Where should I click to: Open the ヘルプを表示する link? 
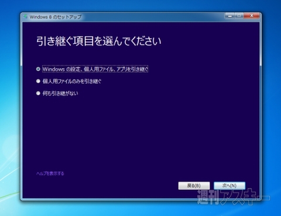(x=50, y=173)
